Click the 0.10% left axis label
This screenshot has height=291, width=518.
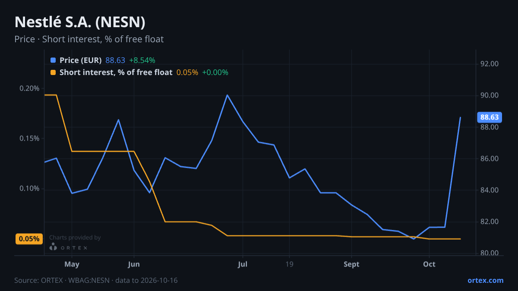[29, 188]
